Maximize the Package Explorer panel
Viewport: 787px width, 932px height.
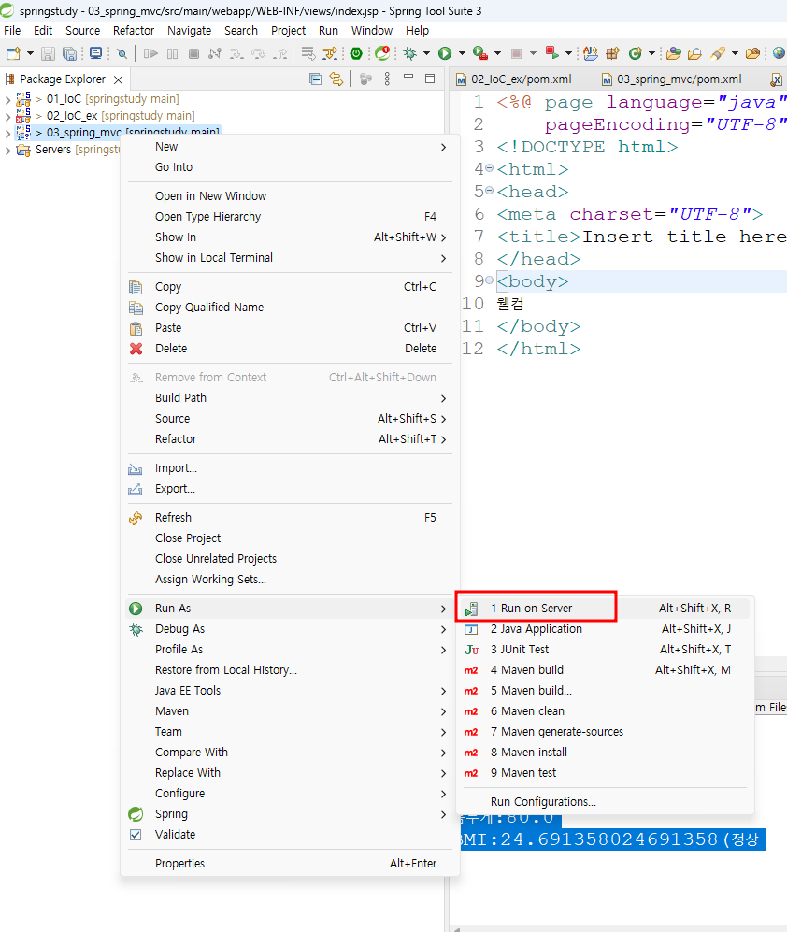pyautogui.click(x=430, y=79)
